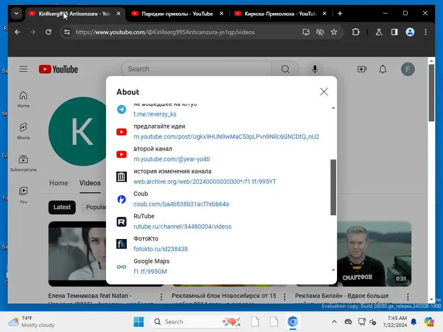Open the web.archive.org channel history link

pyautogui.click(x=205, y=182)
